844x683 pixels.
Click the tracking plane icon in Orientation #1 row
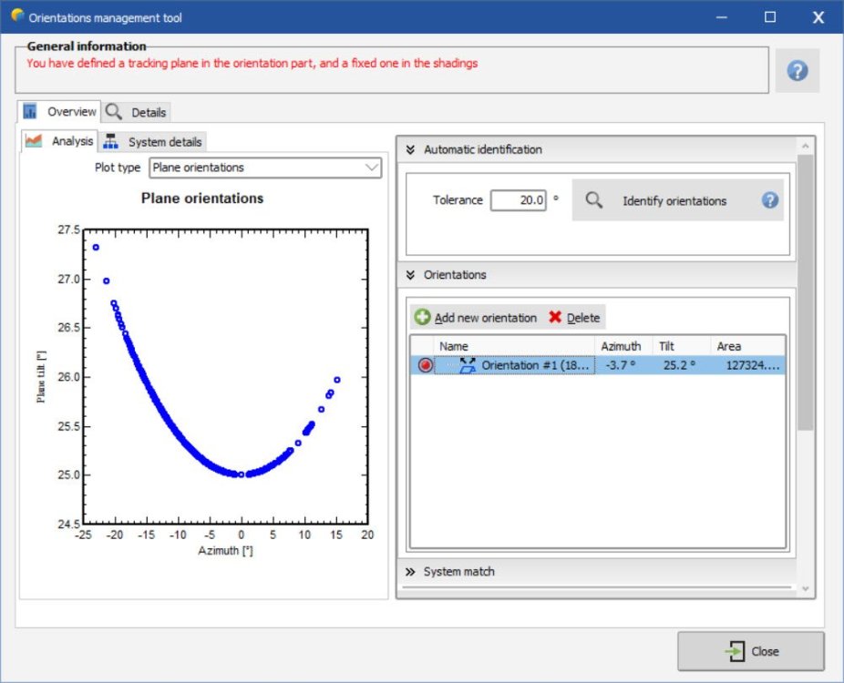tap(468, 365)
